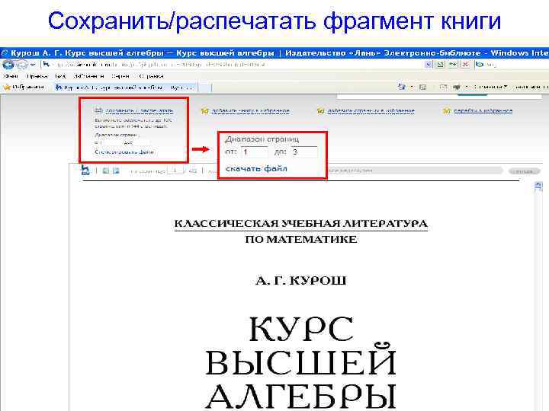Click the star icon beside add book link
The image size is (549, 411).
[205, 111]
